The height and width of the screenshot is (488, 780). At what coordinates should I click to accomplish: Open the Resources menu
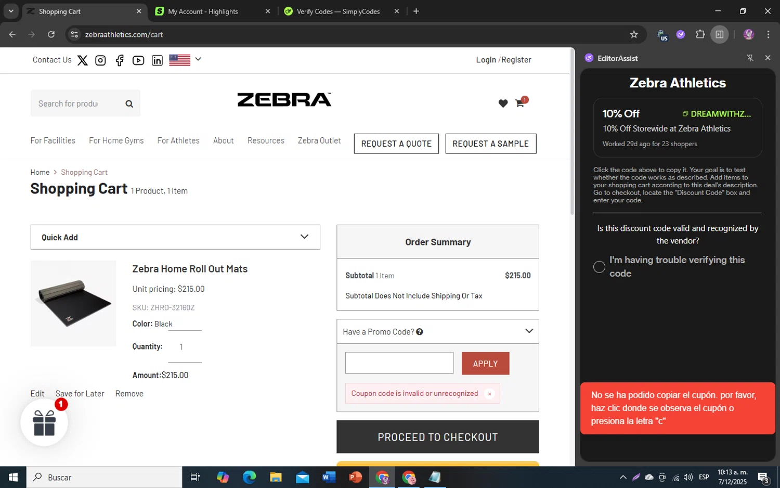pyautogui.click(x=266, y=140)
